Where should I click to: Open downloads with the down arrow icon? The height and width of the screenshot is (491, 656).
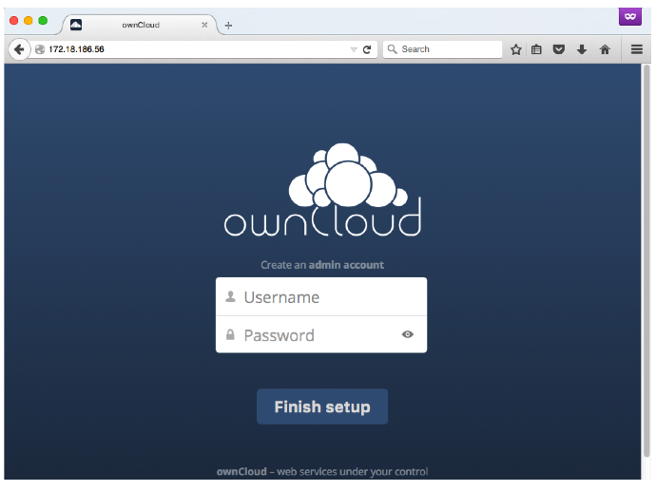pyautogui.click(x=582, y=49)
